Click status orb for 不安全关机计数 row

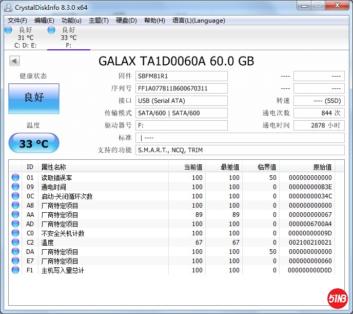[x=15, y=233]
